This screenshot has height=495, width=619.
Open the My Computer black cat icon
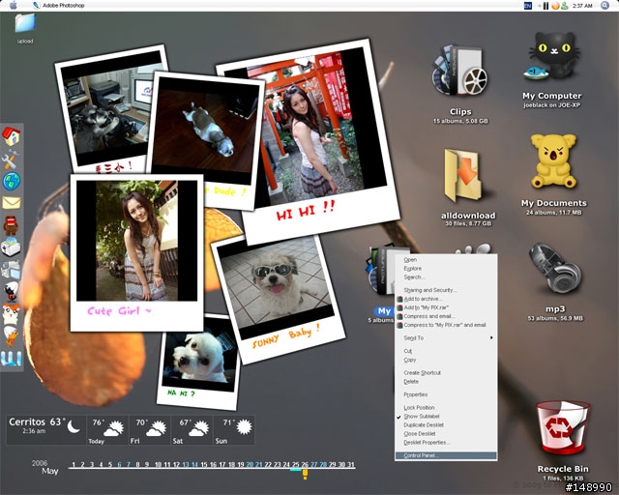coord(553,56)
